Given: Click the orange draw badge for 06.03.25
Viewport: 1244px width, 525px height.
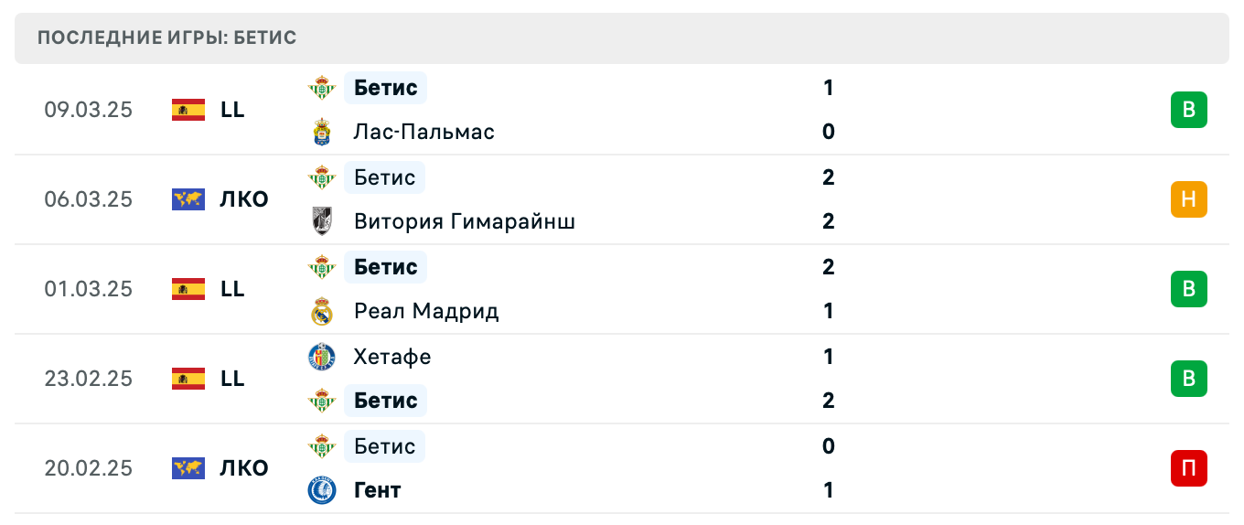Looking at the screenshot, I should point(1188,199).
